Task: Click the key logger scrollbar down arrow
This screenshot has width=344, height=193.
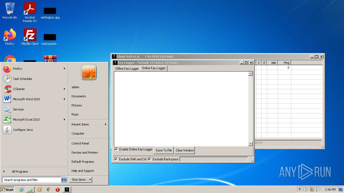Action: [250, 144]
